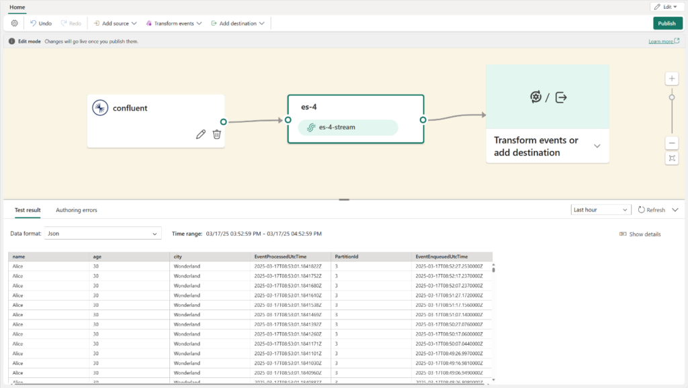Click the transform/destination icon on teal tile
This screenshot has width=688, height=388.
(x=548, y=97)
